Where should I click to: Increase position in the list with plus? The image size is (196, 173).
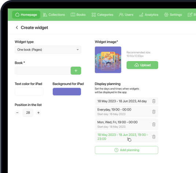click(38, 113)
